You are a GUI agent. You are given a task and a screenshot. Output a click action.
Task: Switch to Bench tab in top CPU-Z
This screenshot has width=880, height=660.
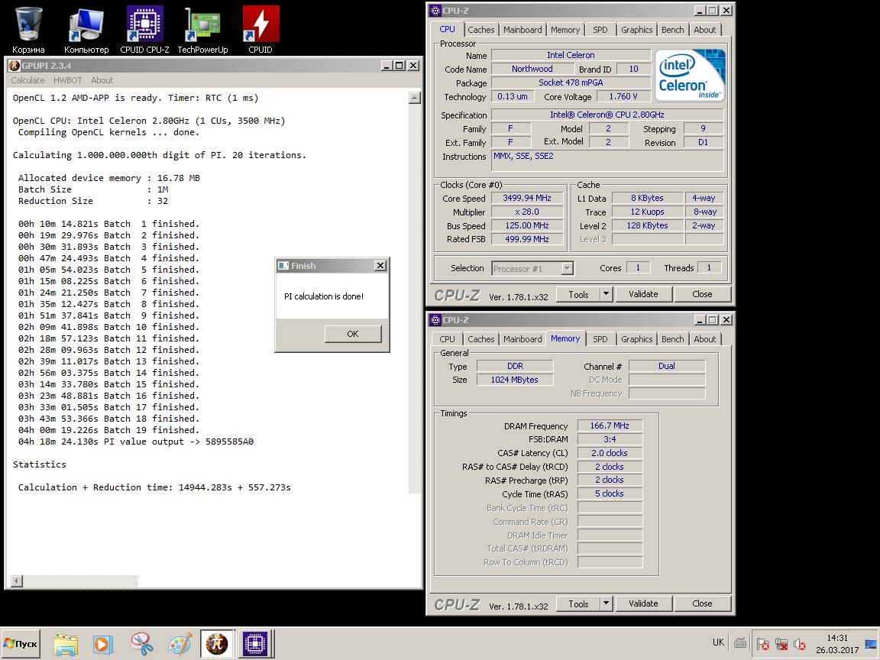click(672, 30)
